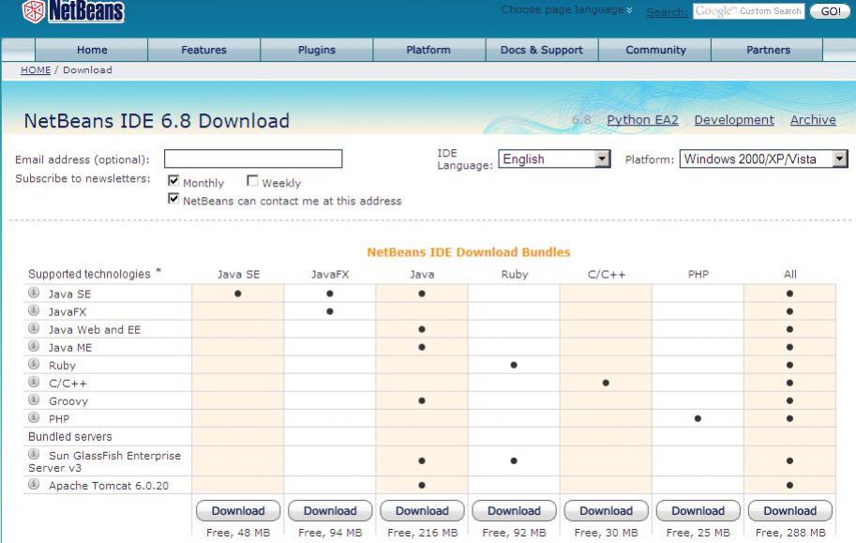Open info icon for Sun GlassFish Server
Screen dimensions: 856x543
pyautogui.click(x=34, y=454)
